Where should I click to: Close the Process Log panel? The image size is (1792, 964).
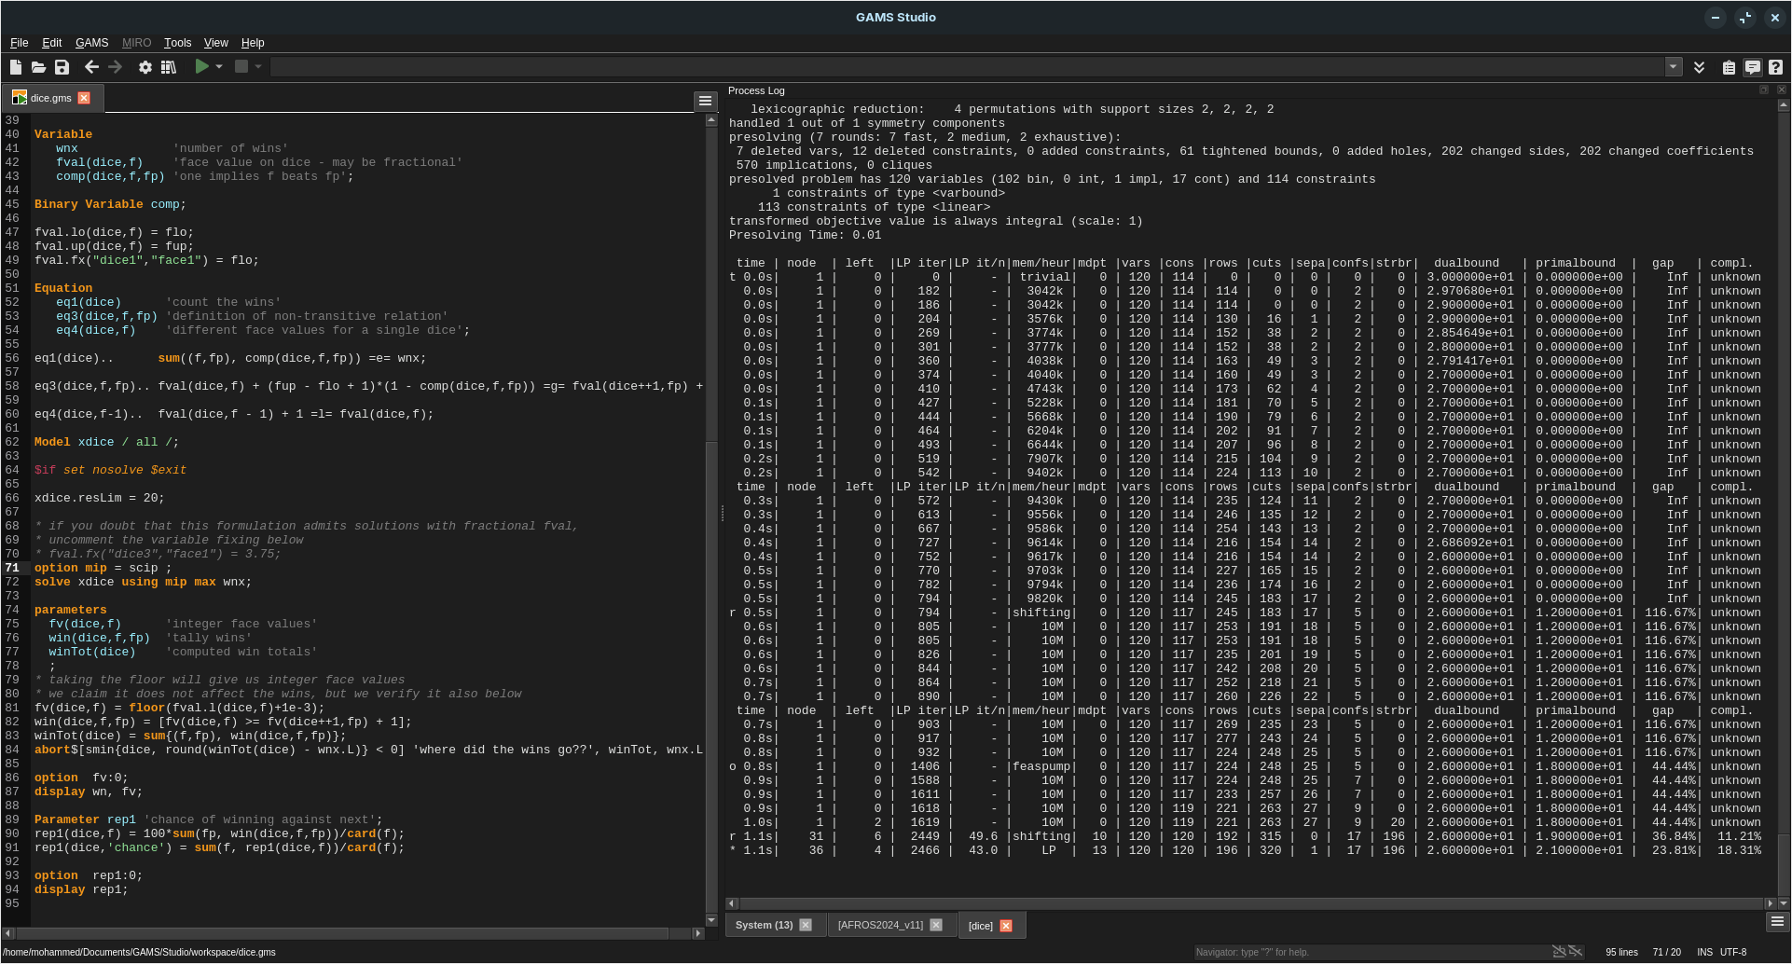click(1781, 90)
